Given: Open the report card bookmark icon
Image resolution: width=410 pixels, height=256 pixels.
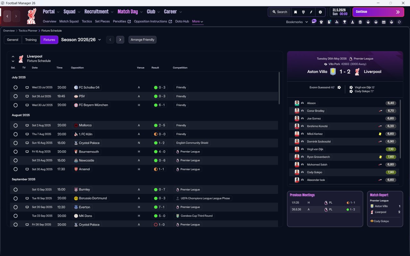Looking at the screenshot, I should click(x=329, y=22).
